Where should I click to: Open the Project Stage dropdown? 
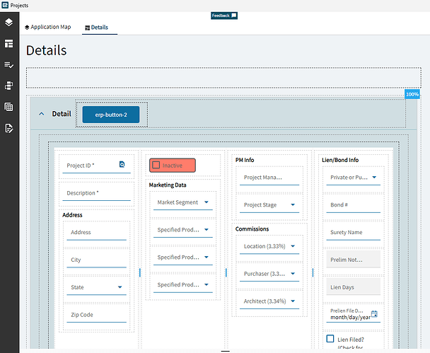coord(269,205)
